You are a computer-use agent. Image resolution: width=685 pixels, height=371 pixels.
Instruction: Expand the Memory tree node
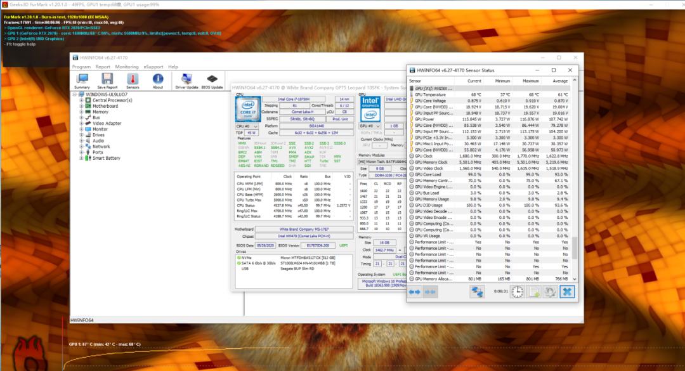(81, 112)
